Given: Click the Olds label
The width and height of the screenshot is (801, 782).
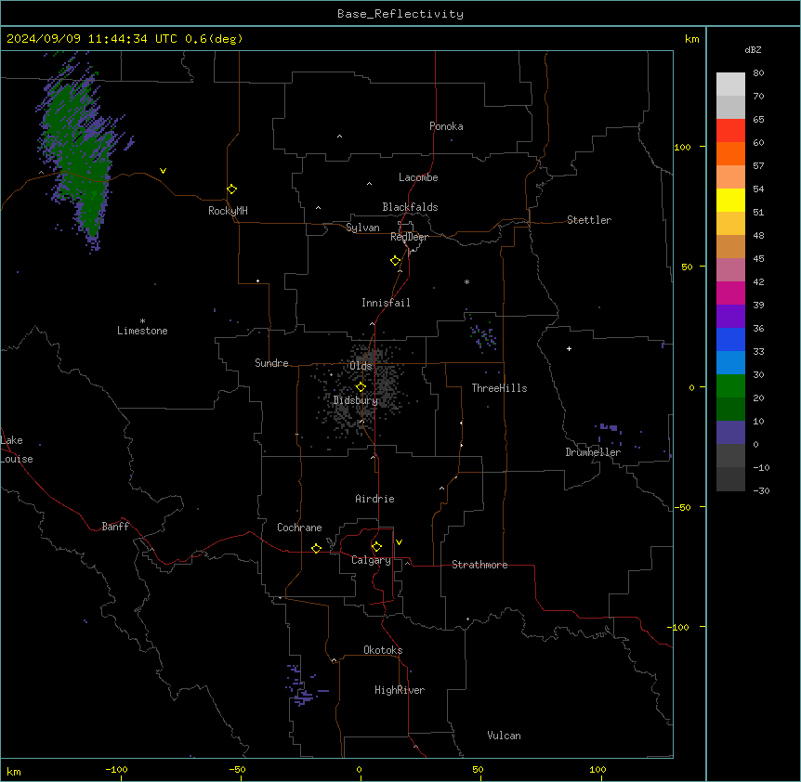Looking at the screenshot, I should 361,366.
